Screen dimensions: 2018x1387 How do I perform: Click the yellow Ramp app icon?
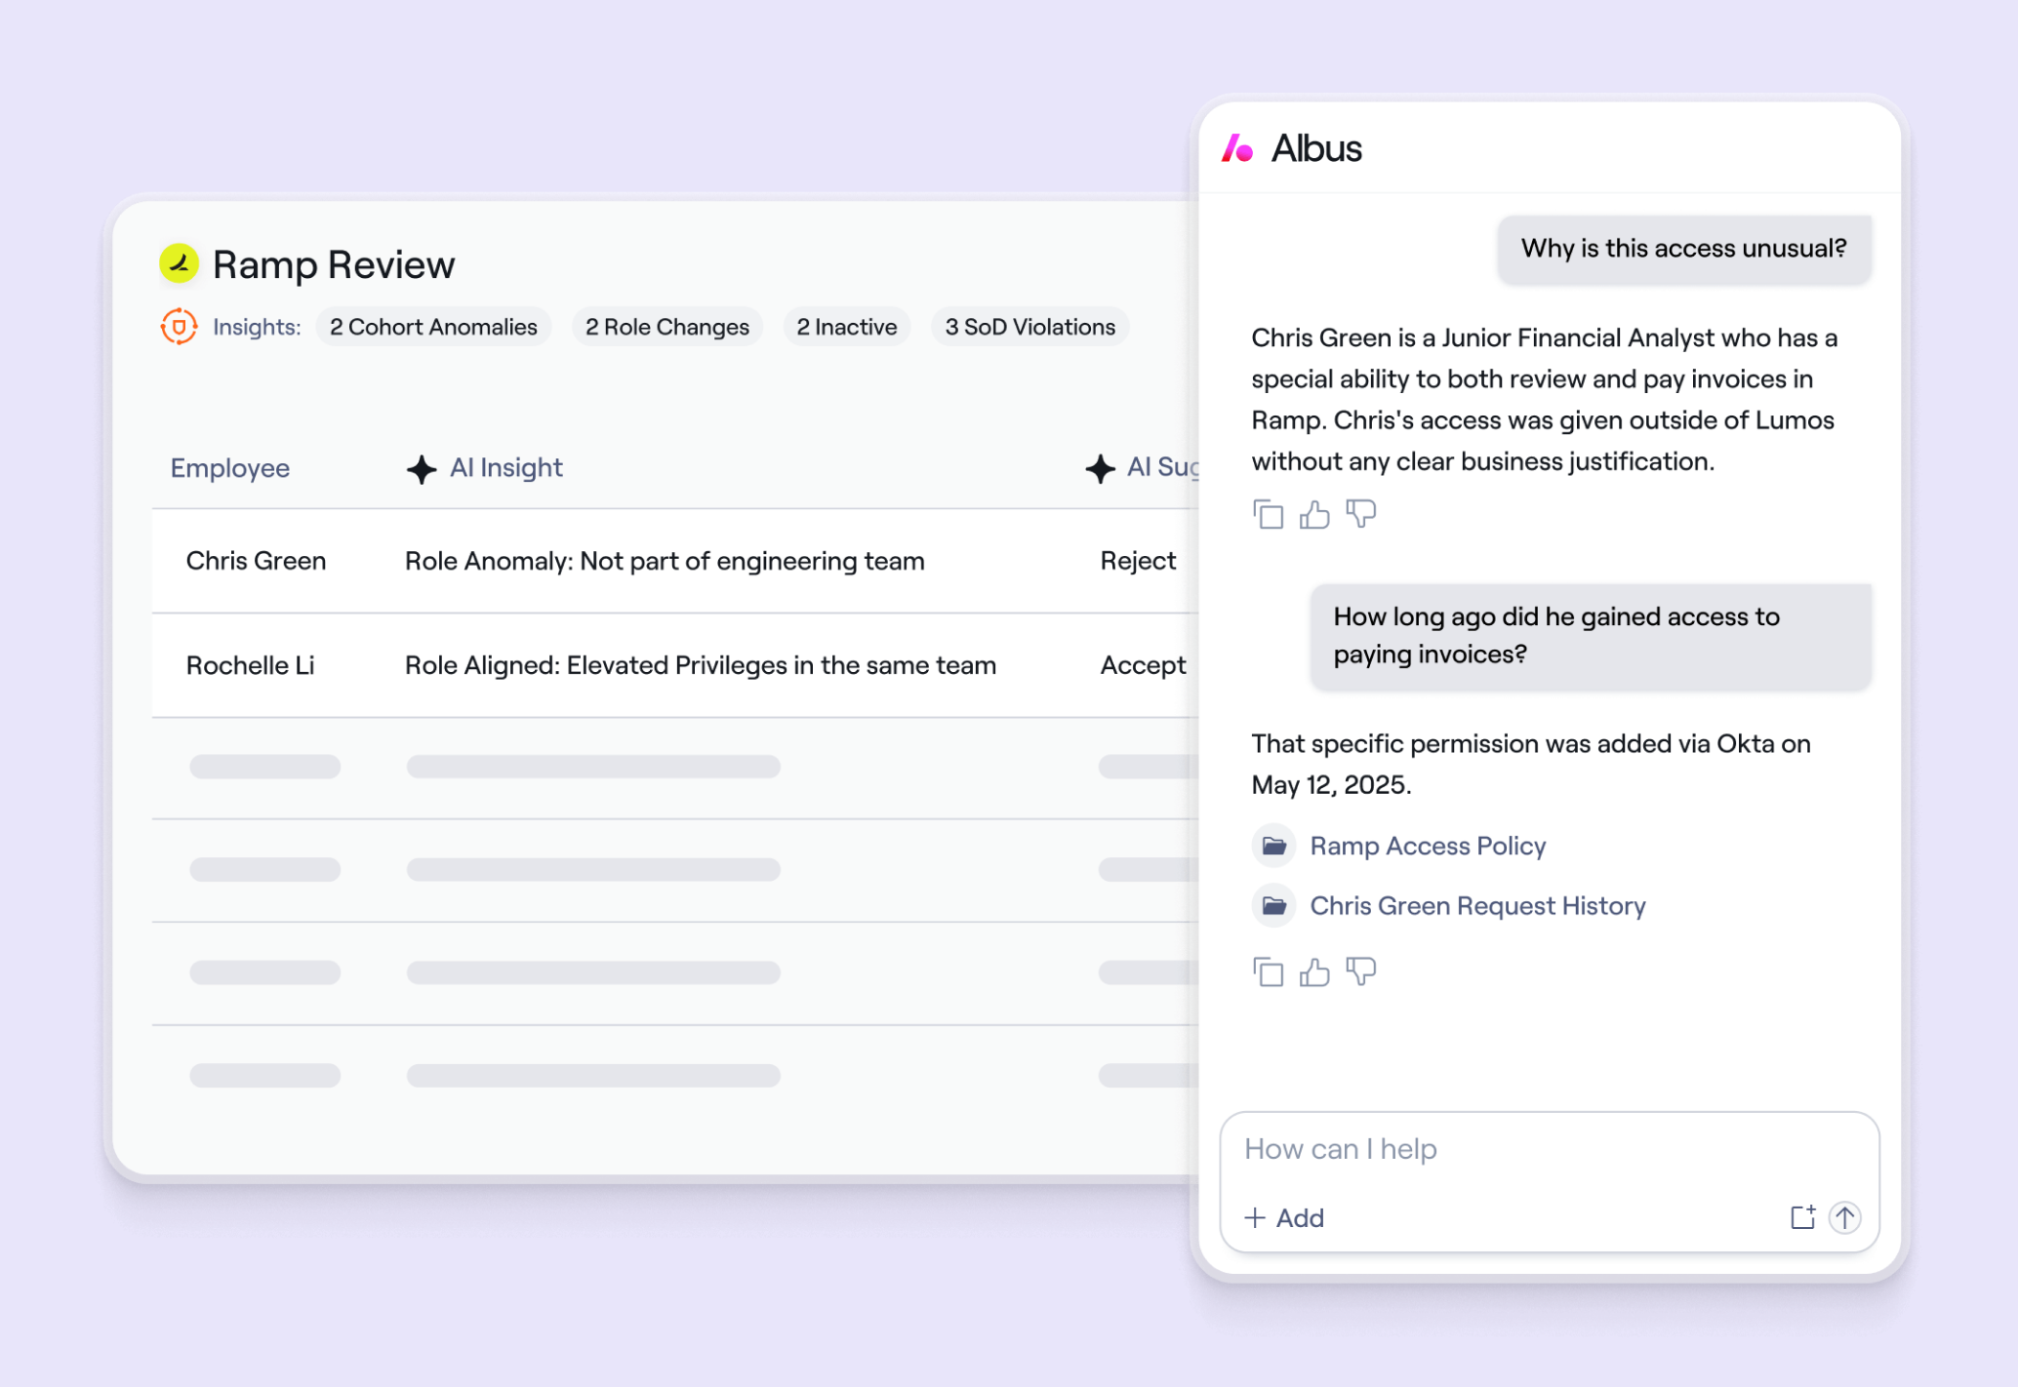180,263
